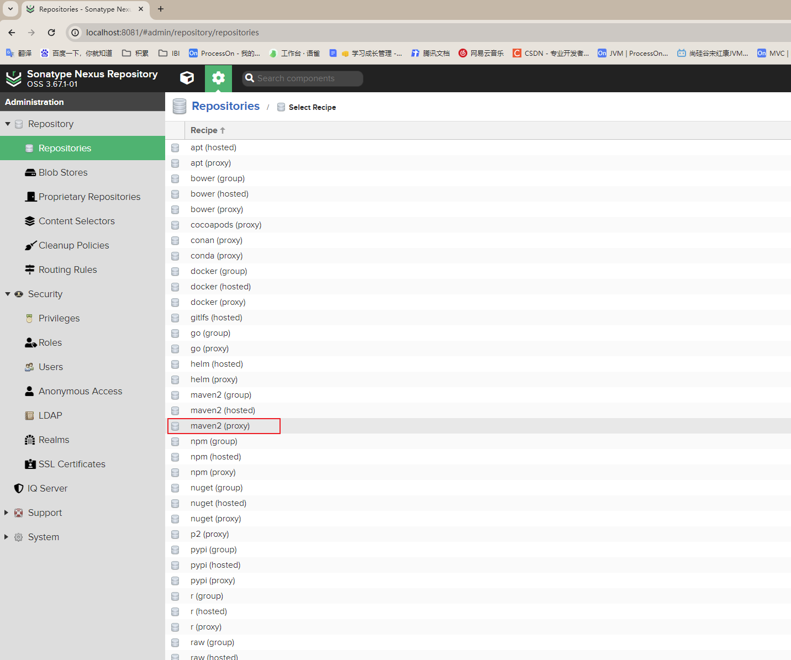Screen dimensions: 791x660
Task: Reload the page with browser refresh button
Action: [x=51, y=33]
